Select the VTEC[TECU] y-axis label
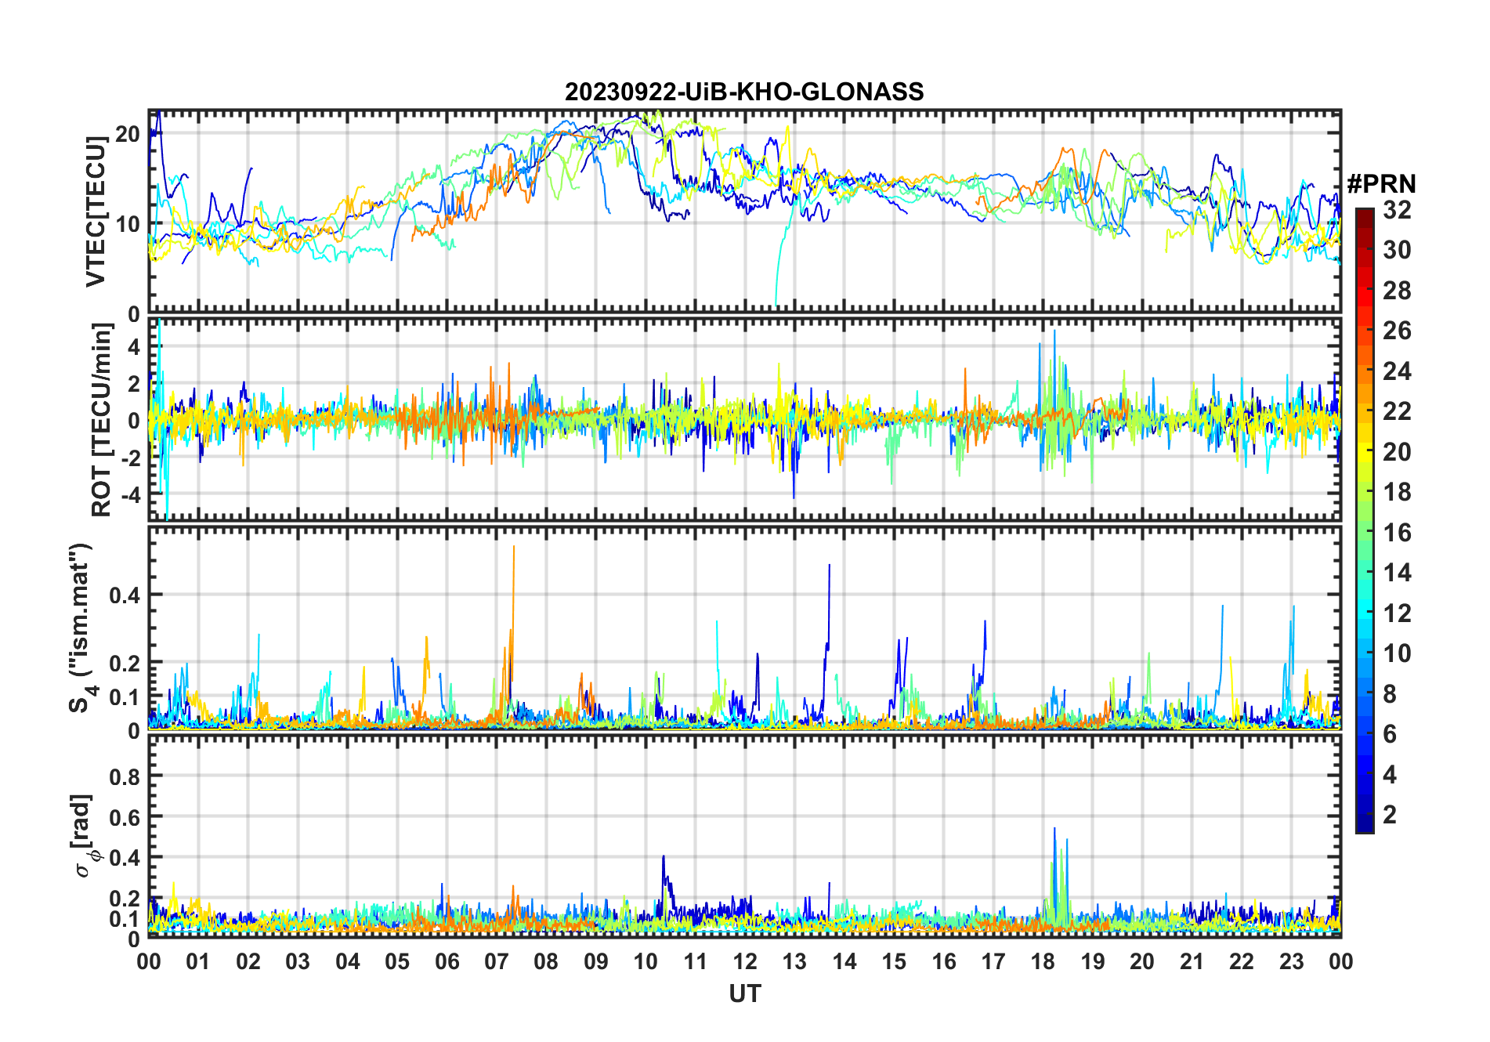Viewport: 1490px width, 1042px height. pos(96,212)
